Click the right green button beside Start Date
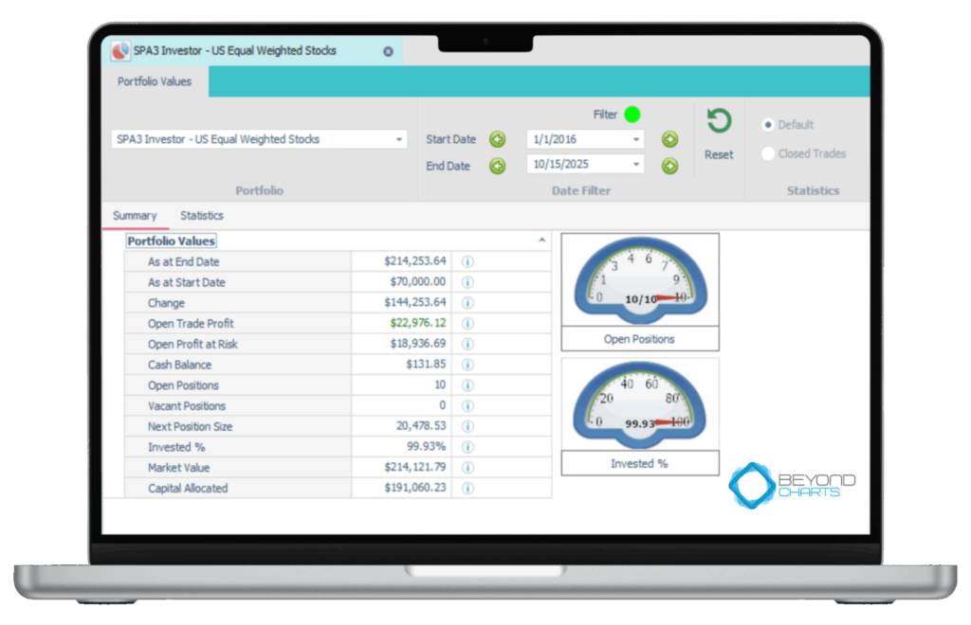This screenshot has height=625, width=971. [x=669, y=140]
